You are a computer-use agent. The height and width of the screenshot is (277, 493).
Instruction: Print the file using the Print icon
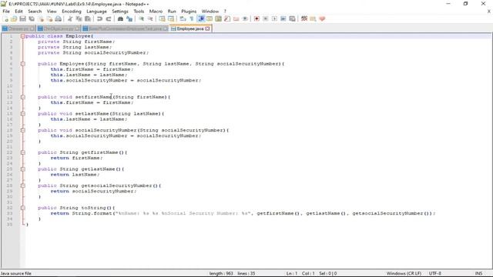pyautogui.click(x=59, y=18)
